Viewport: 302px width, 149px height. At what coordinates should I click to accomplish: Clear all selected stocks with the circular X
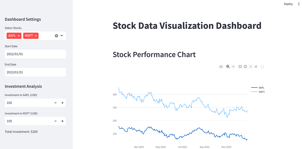click(x=56, y=36)
